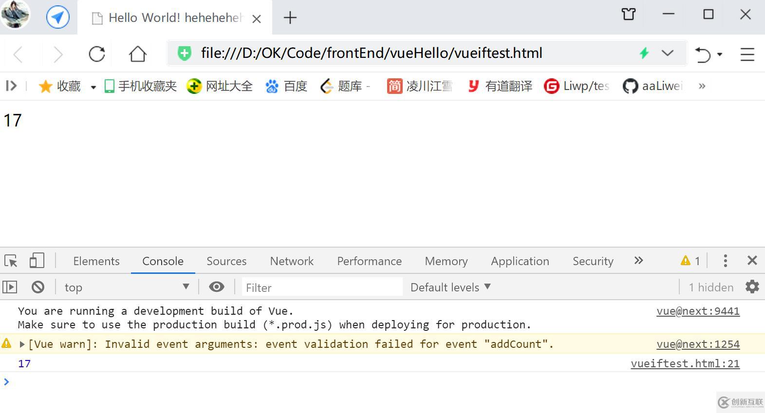Open the Default levels dropdown
This screenshot has width=765, height=413.
tap(450, 287)
